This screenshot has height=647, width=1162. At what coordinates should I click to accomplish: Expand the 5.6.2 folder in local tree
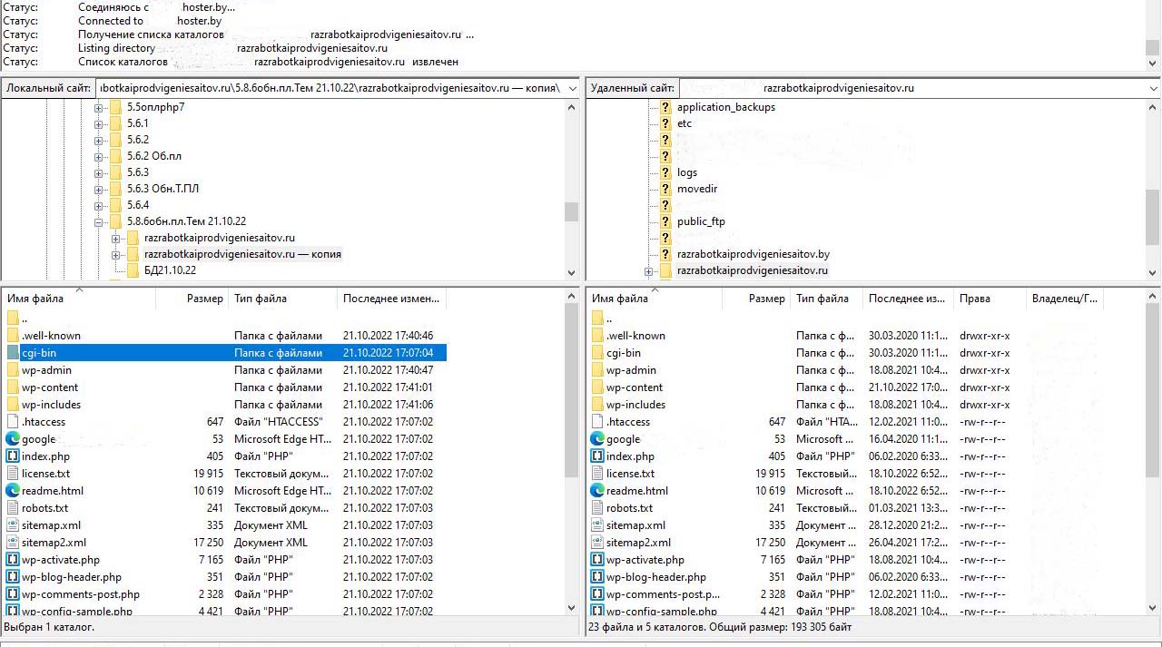[x=99, y=140]
